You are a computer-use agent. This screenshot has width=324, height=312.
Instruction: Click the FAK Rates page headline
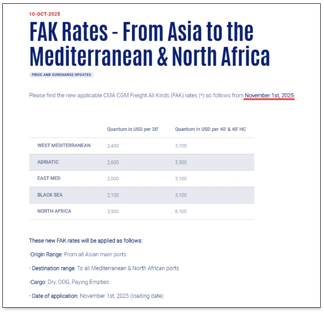point(150,44)
